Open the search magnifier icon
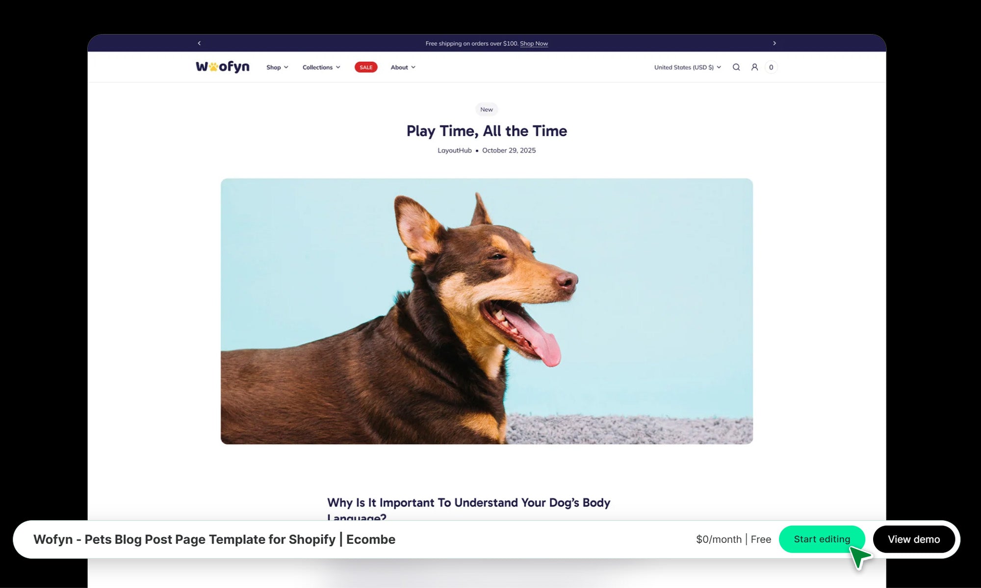The image size is (981, 588). point(736,67)
